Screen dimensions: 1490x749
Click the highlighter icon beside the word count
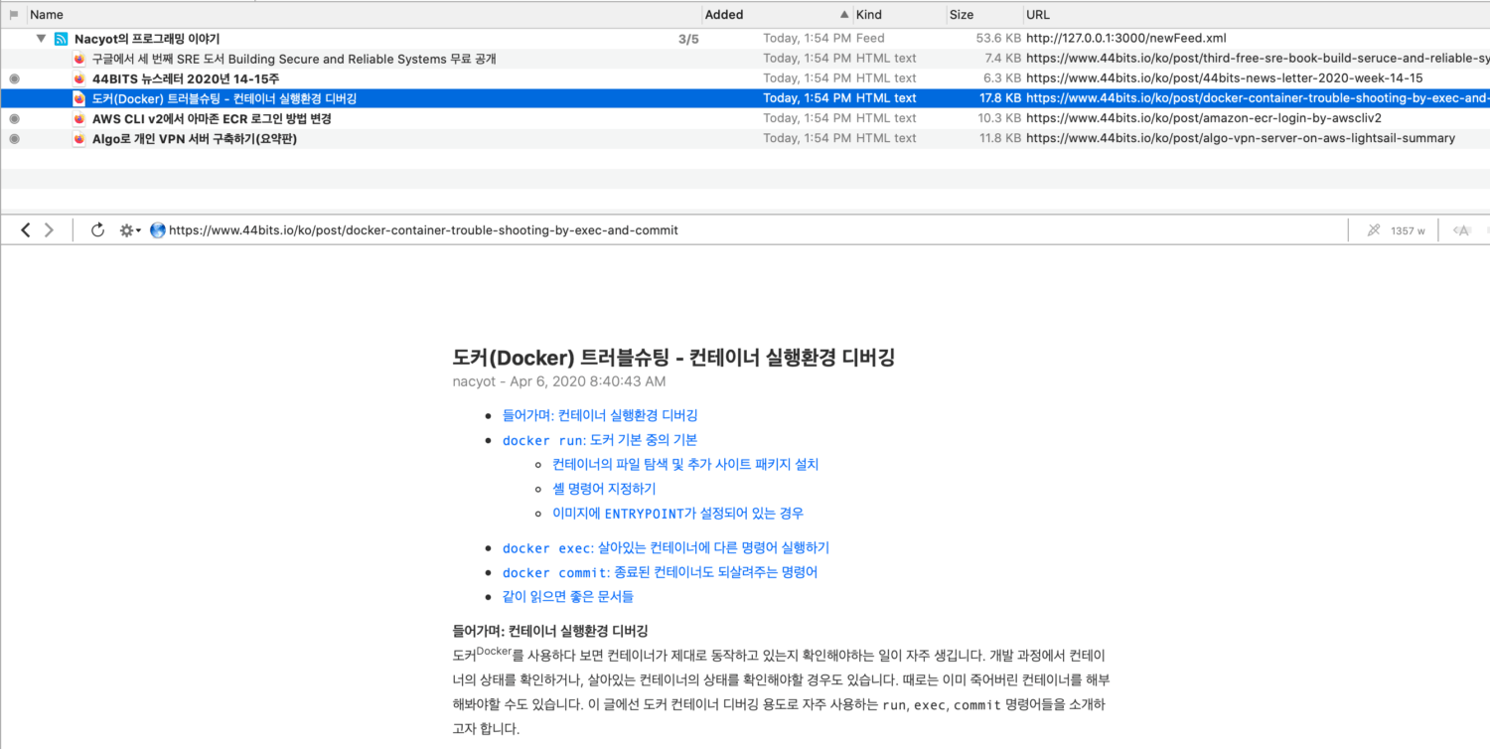(1374, 230)
